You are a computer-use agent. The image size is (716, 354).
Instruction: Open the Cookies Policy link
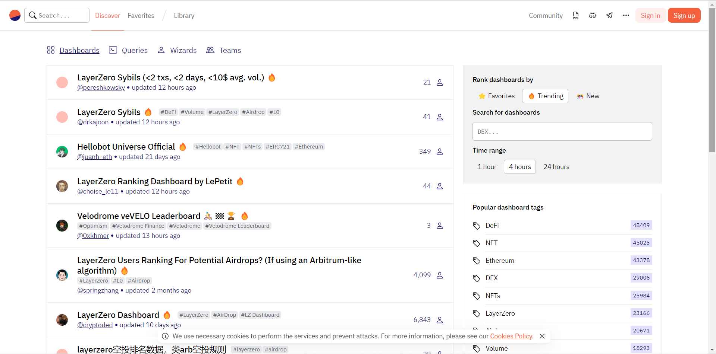click(x=511, y=336)
